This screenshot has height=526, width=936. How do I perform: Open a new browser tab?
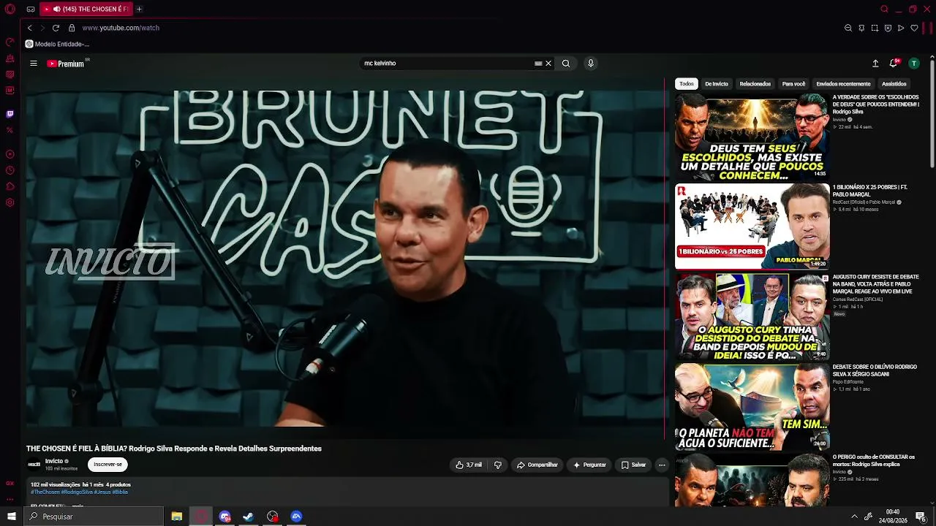[139, 9]
